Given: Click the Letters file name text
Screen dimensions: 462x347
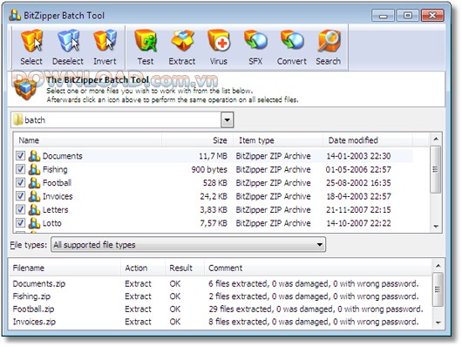Looking at the screenshot, I should (56, 209).
